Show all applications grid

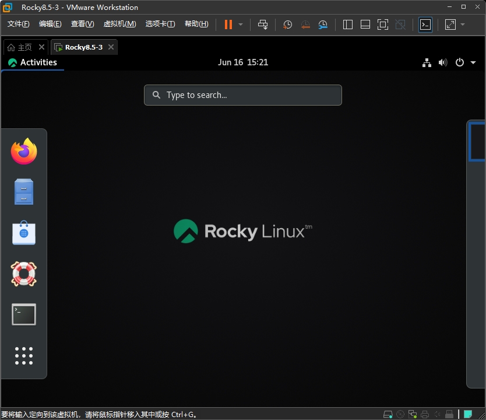click(x=24, y=356)
